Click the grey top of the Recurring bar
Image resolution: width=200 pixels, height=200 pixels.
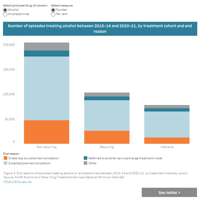click(107, 94)
